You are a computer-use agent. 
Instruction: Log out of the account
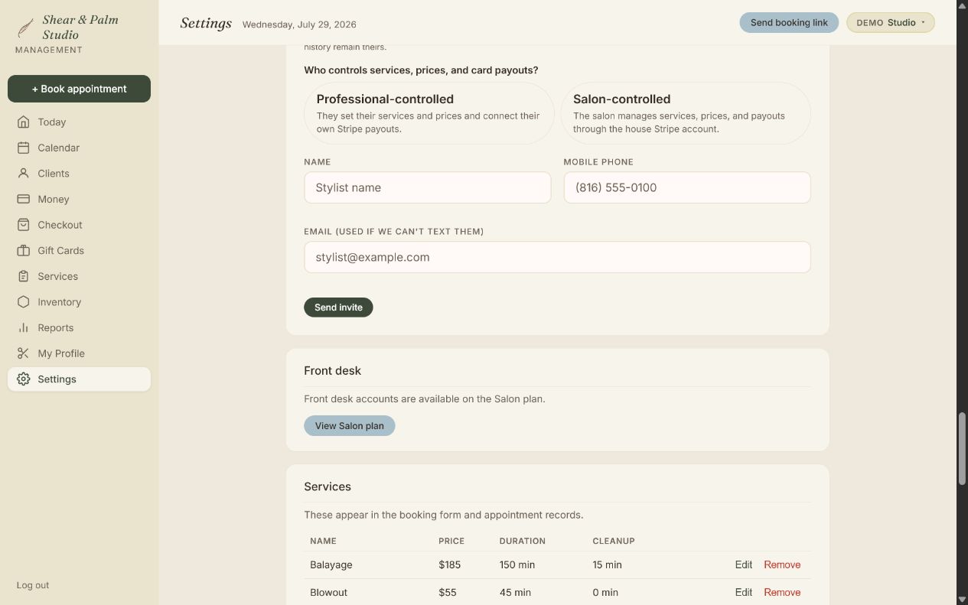coord(33,585)
